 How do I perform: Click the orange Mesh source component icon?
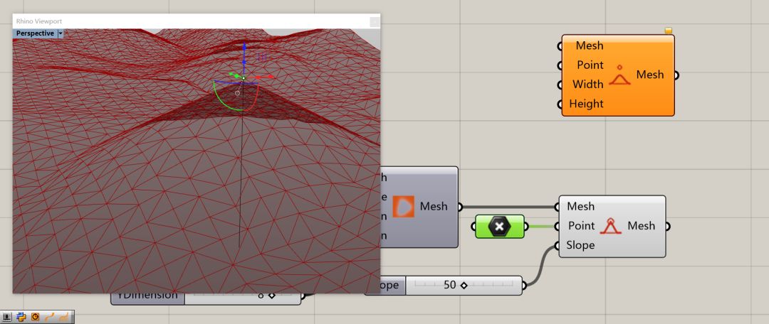tap(403, 206)
